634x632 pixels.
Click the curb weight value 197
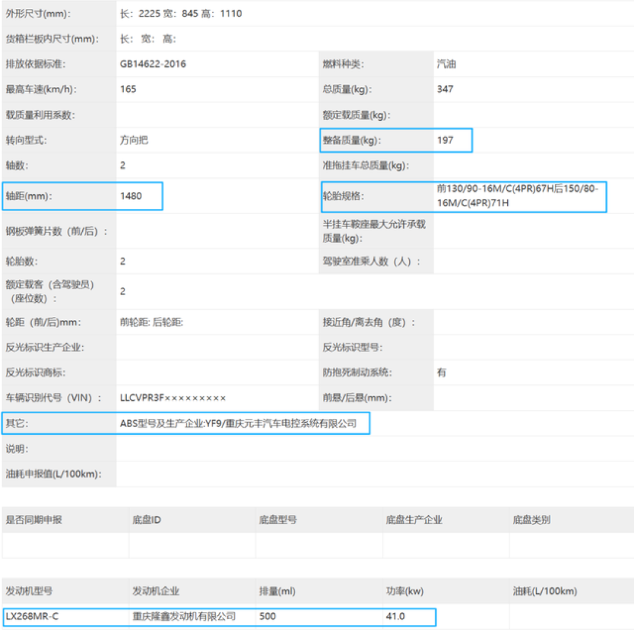tap(445, 140)
